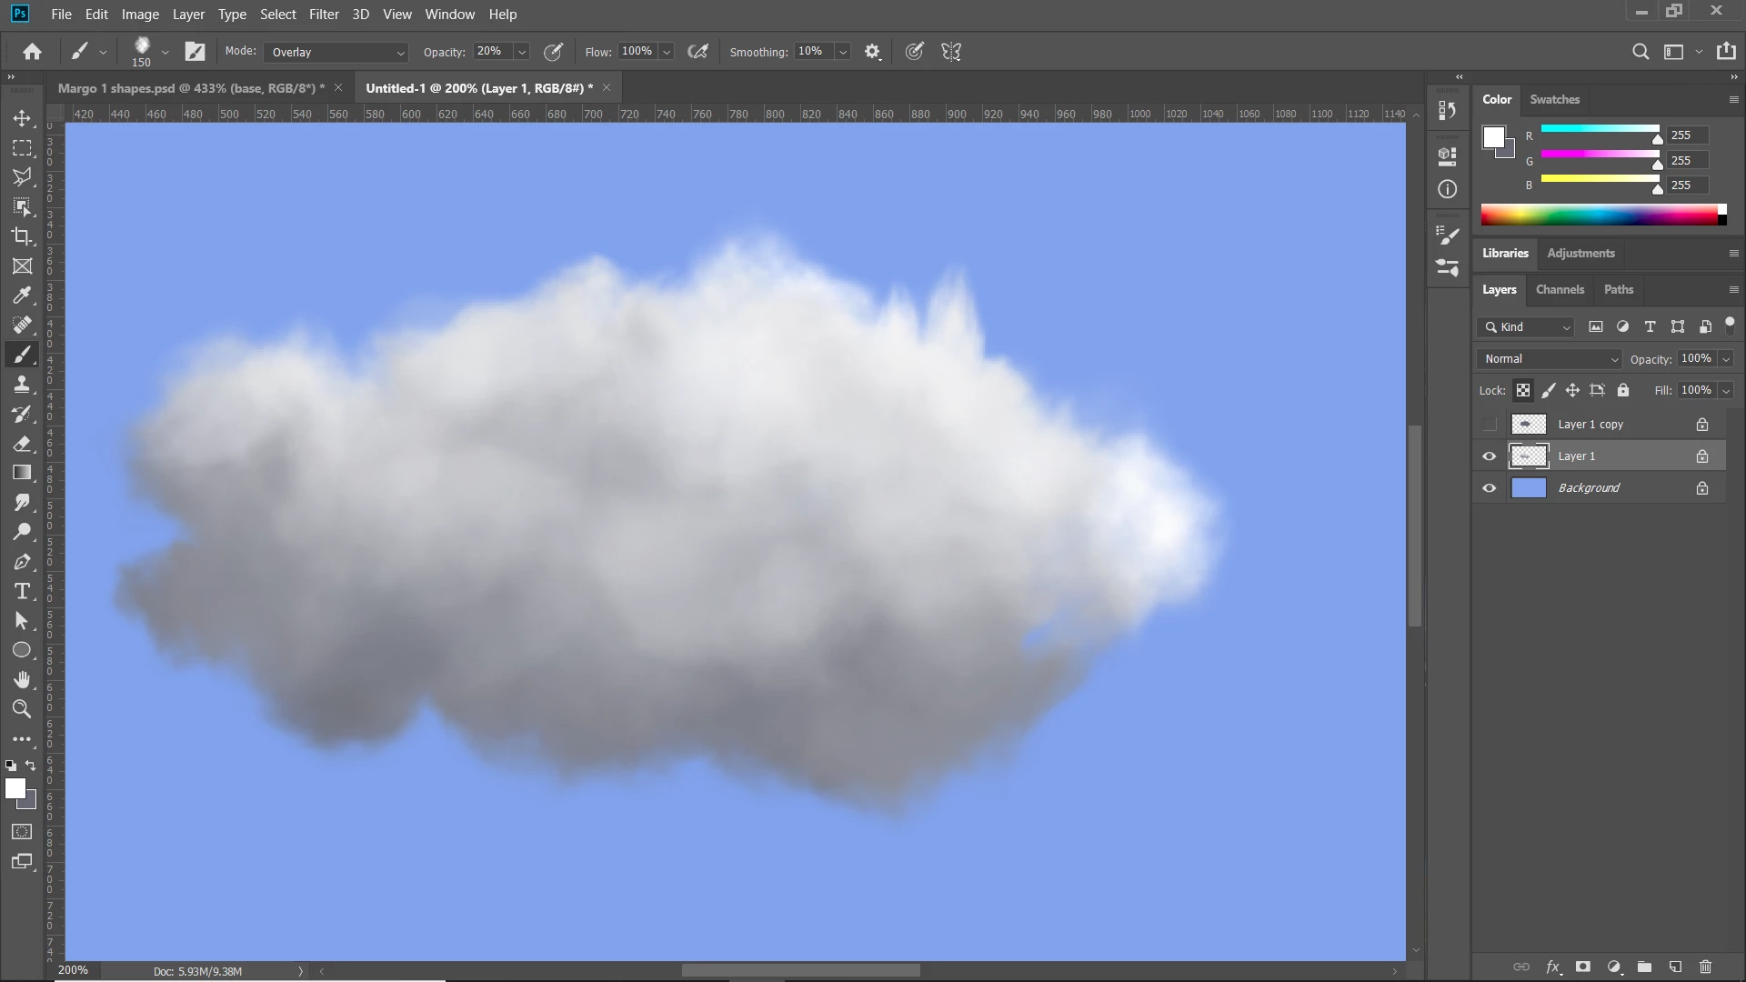The width and height of the screenshot is (1746, 982).
Task: Hide Layer 1 visibility eye
Action: (1490, 456)
